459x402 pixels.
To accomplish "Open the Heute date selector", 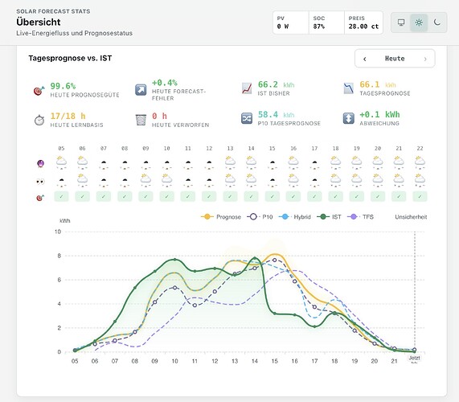I will pos(395,59).
